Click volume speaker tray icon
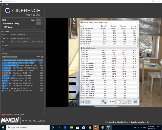162x130 pixels. (141, 127)
